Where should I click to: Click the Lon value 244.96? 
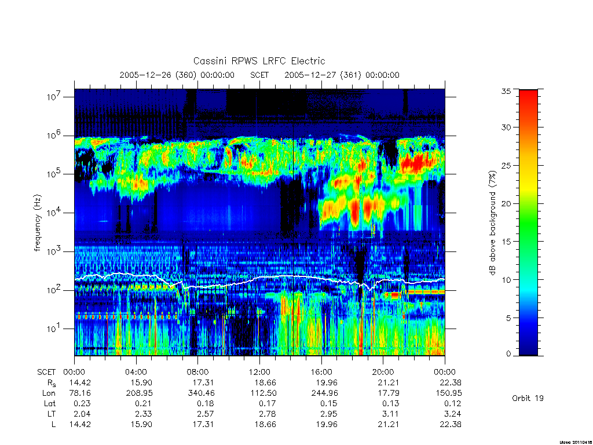click(325, 393)
